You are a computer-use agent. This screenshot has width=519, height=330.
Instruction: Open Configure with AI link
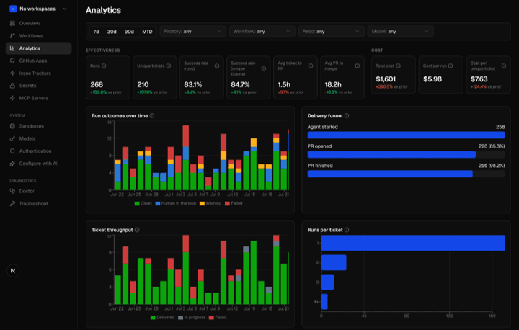pos(38,164)
